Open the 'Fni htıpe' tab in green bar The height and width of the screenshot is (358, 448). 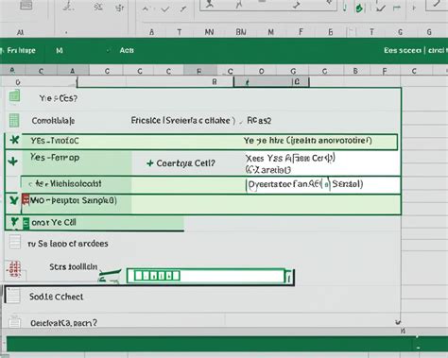pos(21,50)
